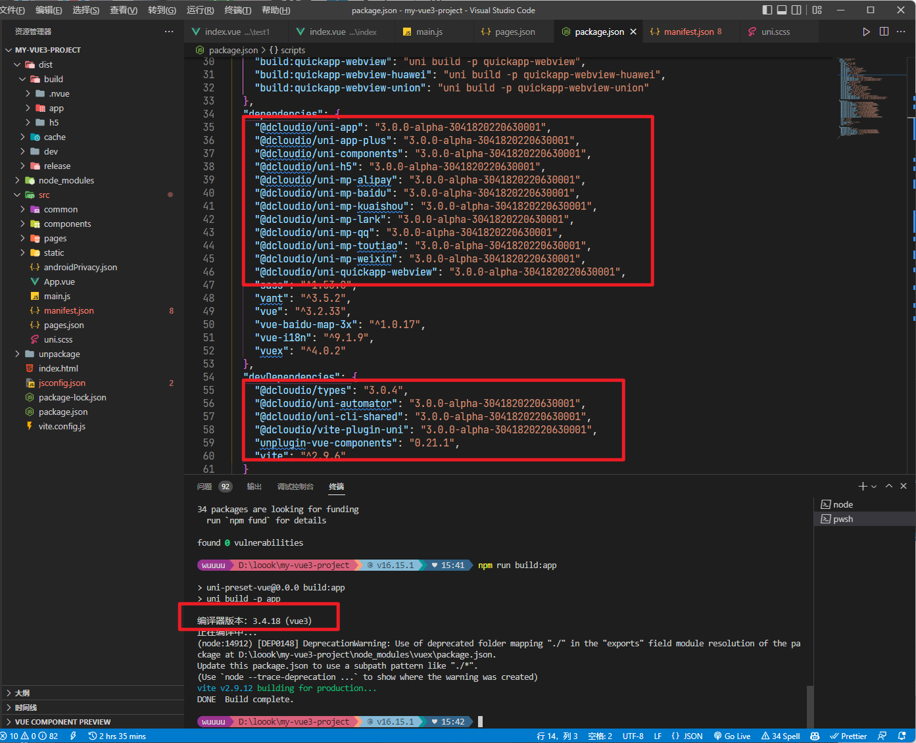Open index.html in the explorer

point(59,368)
